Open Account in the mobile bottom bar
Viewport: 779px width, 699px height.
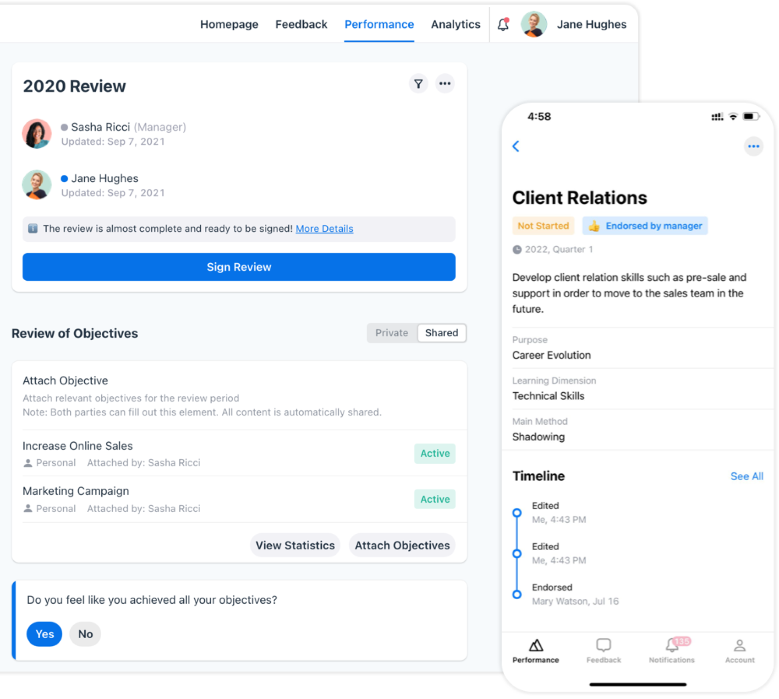[739, 650]
